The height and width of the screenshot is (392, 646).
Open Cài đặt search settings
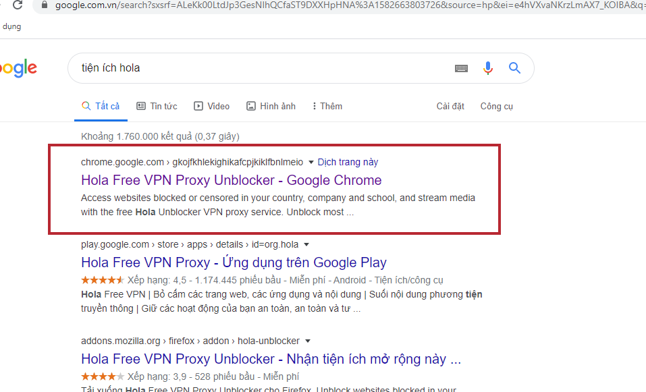click(x=450, y=106)
